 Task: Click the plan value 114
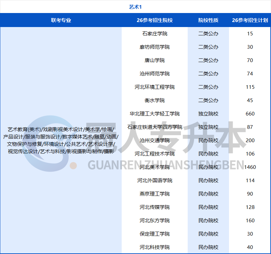pos(250,181)
